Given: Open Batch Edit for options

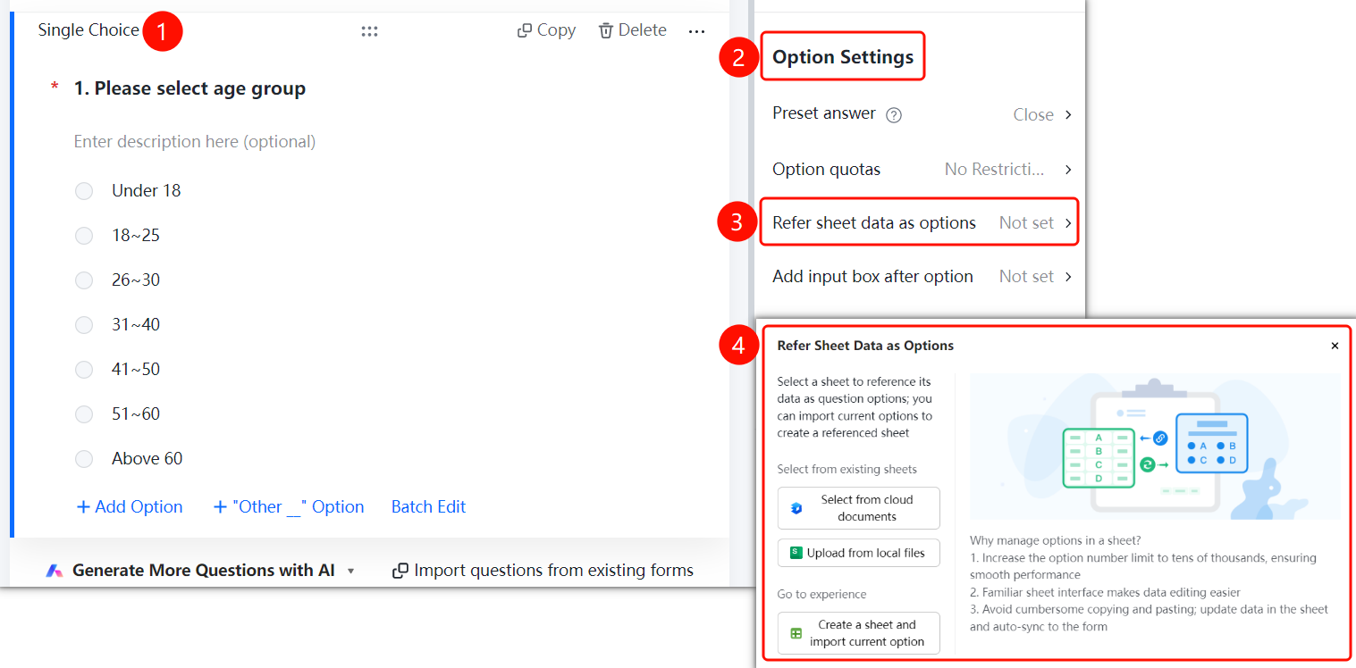Looking at the screenshot, I should (429, 507).
